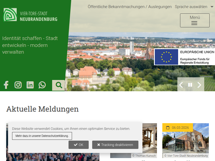Click the magnifier search icon
Image resolution: width=215 pixels, height=161 pixels.
coord(59,85)
